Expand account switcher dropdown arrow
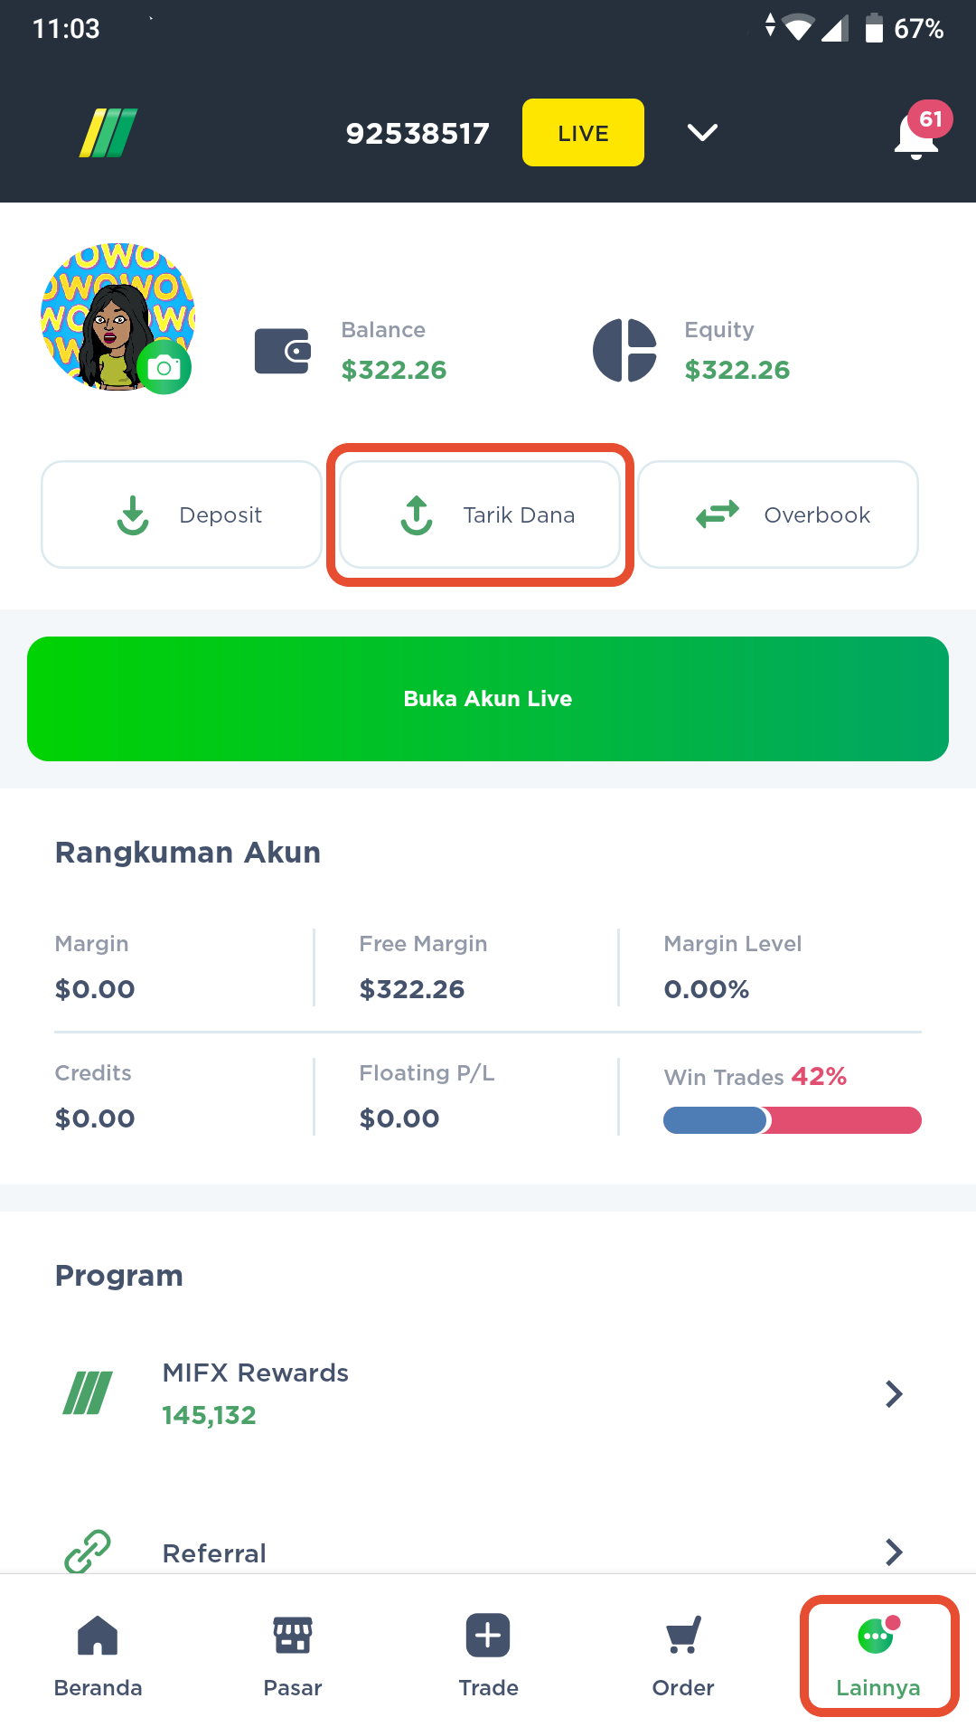This screenshot has width=976, height=1736. (x=702, y=133)
